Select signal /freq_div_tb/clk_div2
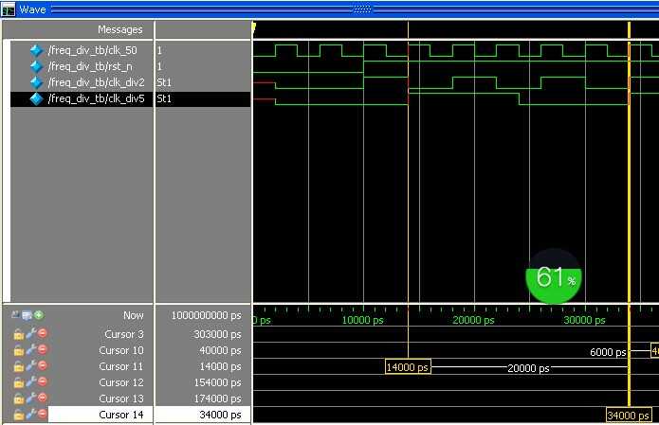Viewport: 659px width, 425px height. click(x=97, y=82)
